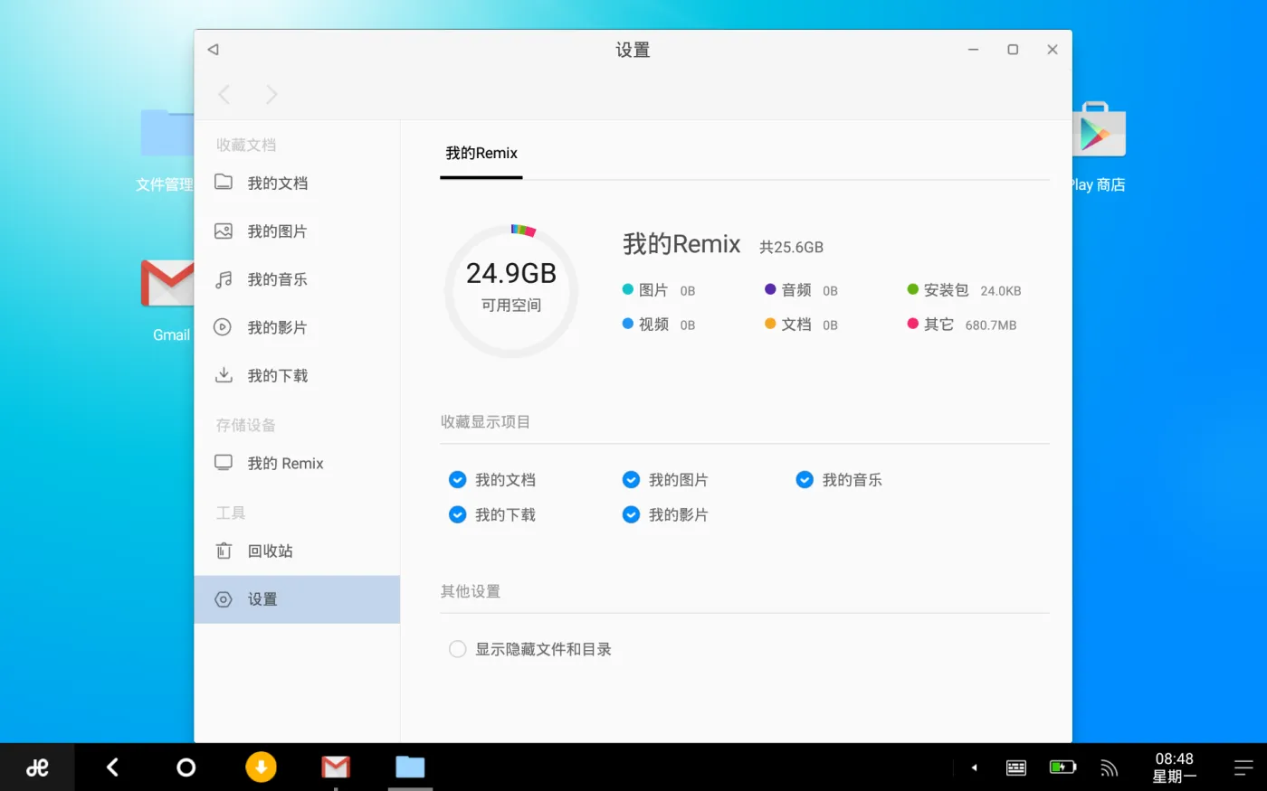Image resolution: width=1267 pixels, height=791 pixels.
Task: Uncheck the 我的图片 favorite checkbox
Action: pos(632,480)
